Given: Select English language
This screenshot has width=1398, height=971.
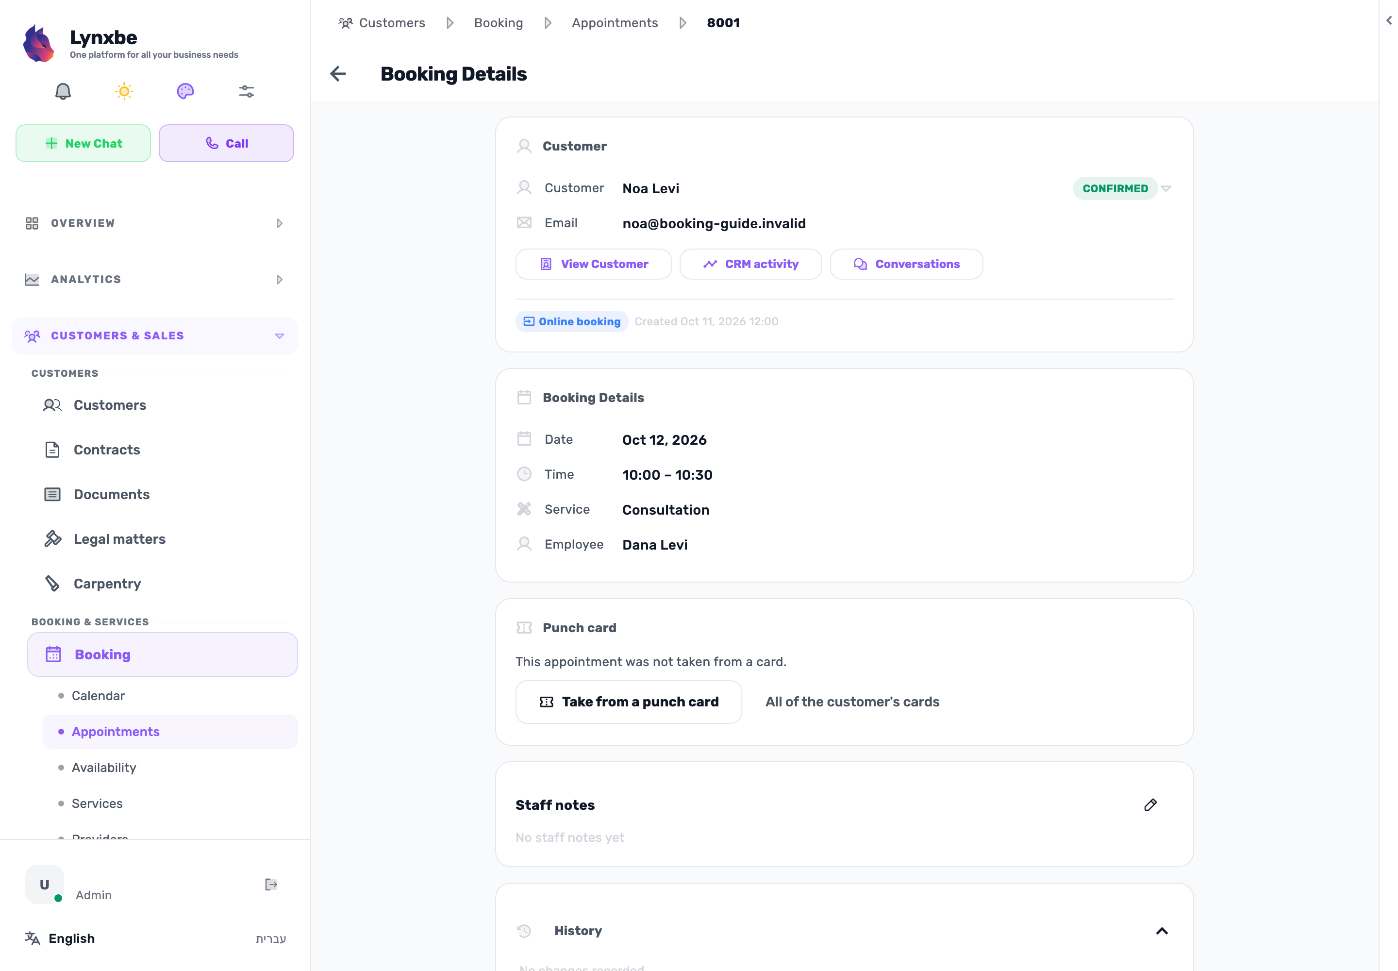Looking at the screenshot, I should pos(71,938).
